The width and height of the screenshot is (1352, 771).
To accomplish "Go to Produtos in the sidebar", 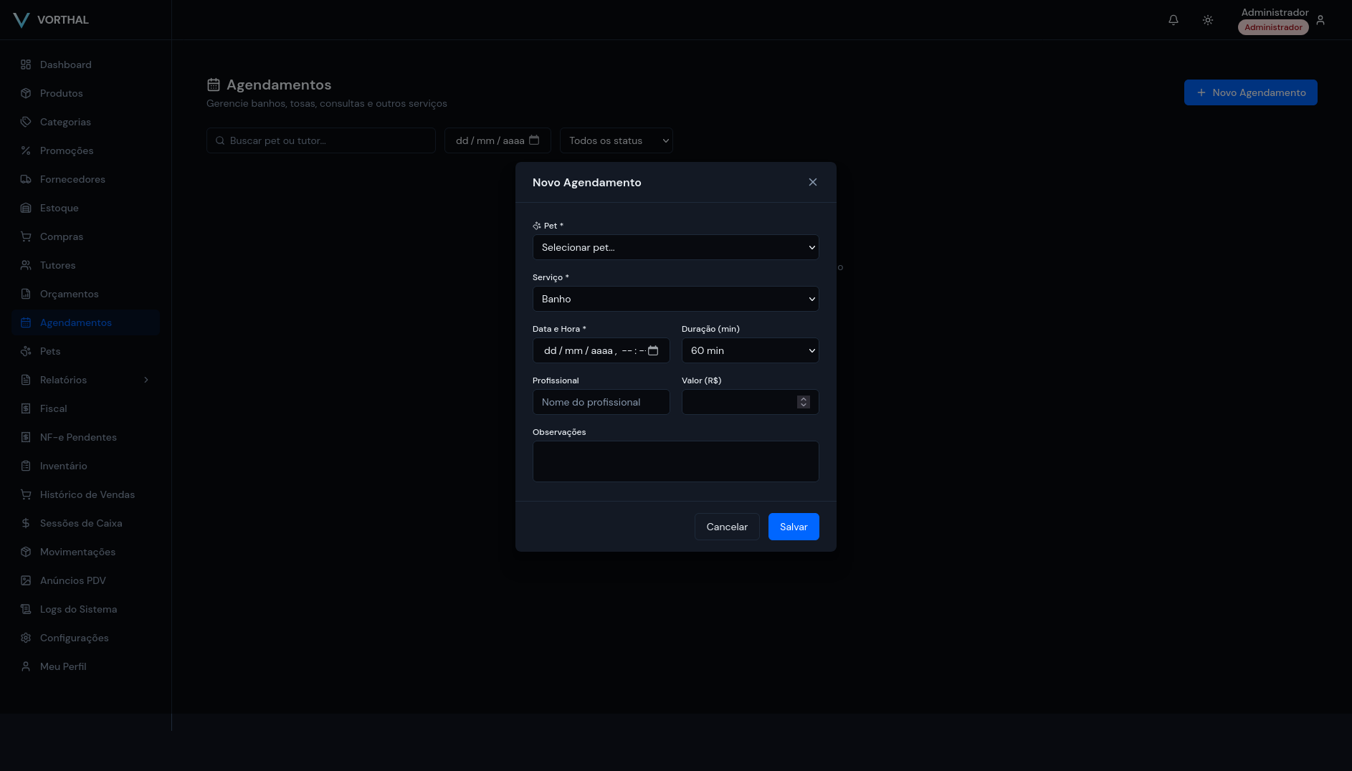I will pos(61,93).
